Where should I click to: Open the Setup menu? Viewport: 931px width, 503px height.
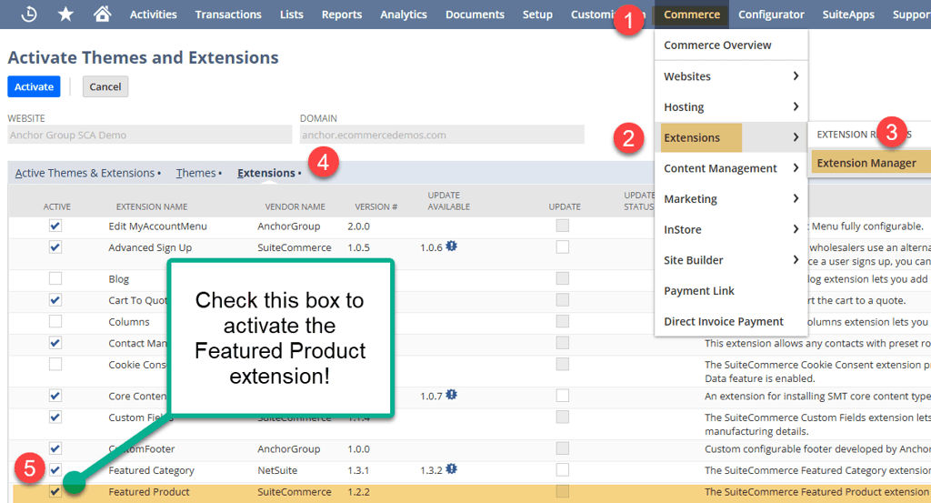click(537, 15)
